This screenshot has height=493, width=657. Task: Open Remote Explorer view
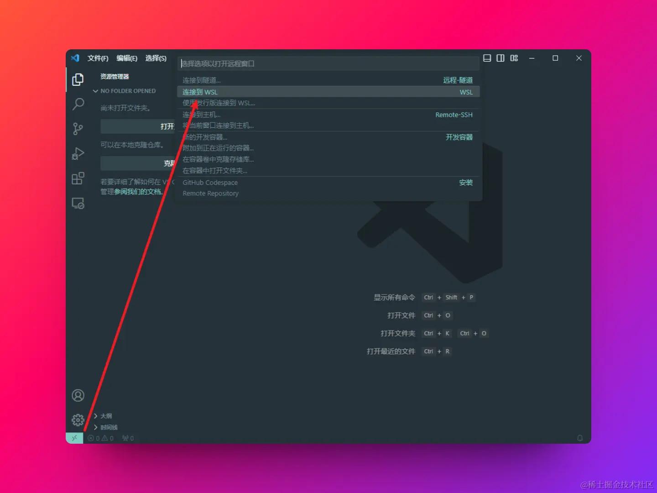pos(78,203)
